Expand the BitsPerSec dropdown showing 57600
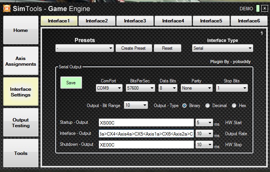The height and width of the screenshot is (172, 270). (140, 88)
